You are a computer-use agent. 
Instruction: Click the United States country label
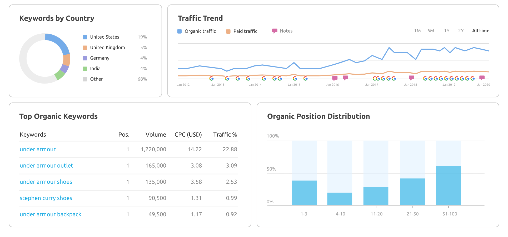[x=104, y=37]
